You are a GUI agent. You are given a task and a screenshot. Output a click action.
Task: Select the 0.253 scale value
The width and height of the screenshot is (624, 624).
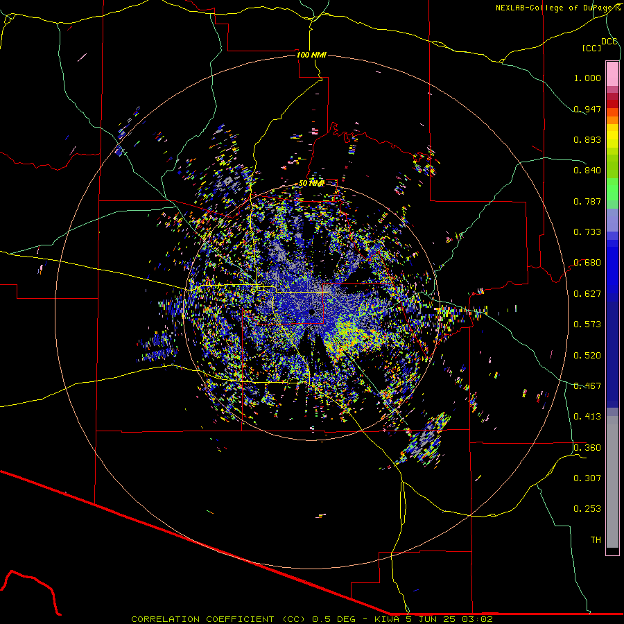(x=587, y=509)
